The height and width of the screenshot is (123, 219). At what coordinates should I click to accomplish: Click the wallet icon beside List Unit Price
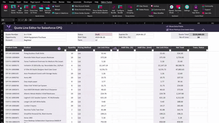point(115,48)
